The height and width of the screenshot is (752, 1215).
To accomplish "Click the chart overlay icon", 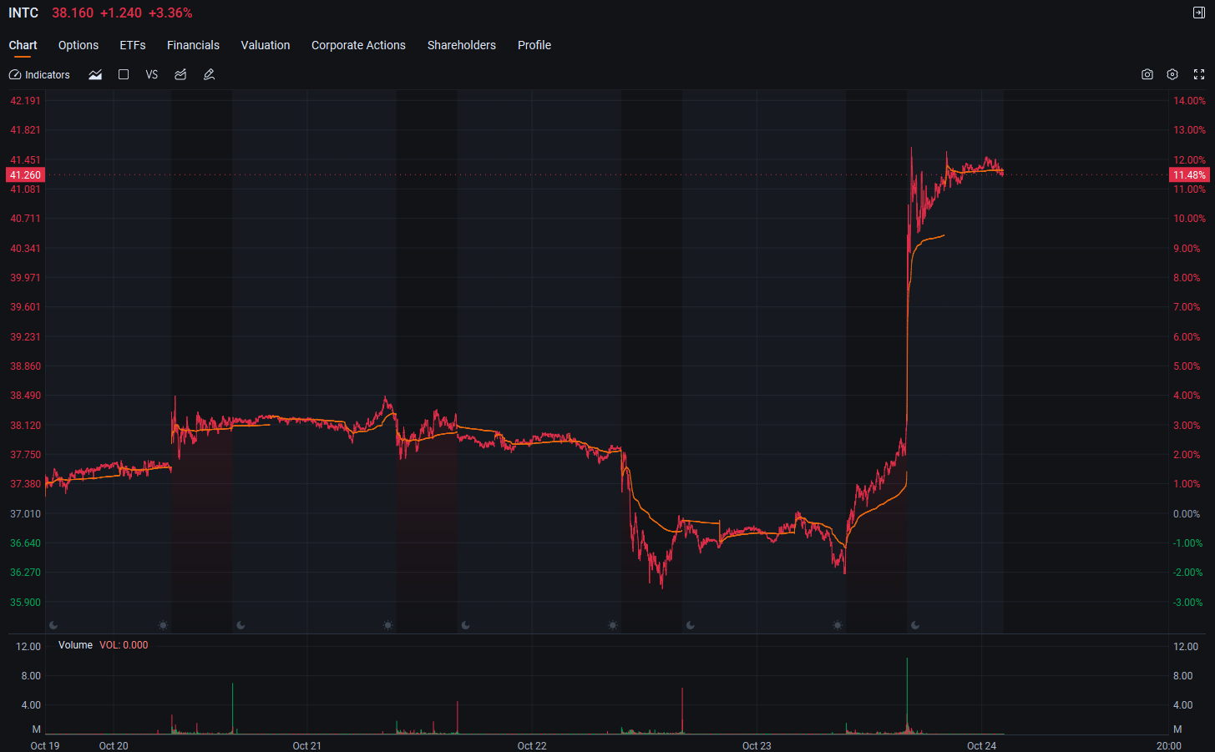I will tap(180, 74).
